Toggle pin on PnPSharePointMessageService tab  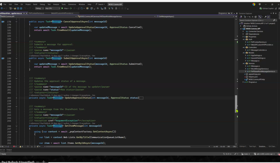[x=24, y=13]
